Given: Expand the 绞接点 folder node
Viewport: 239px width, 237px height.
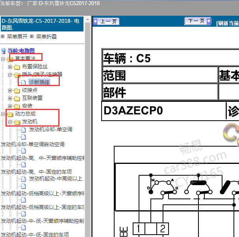Looking at the screenshot, I should click(x=10, y=91).
